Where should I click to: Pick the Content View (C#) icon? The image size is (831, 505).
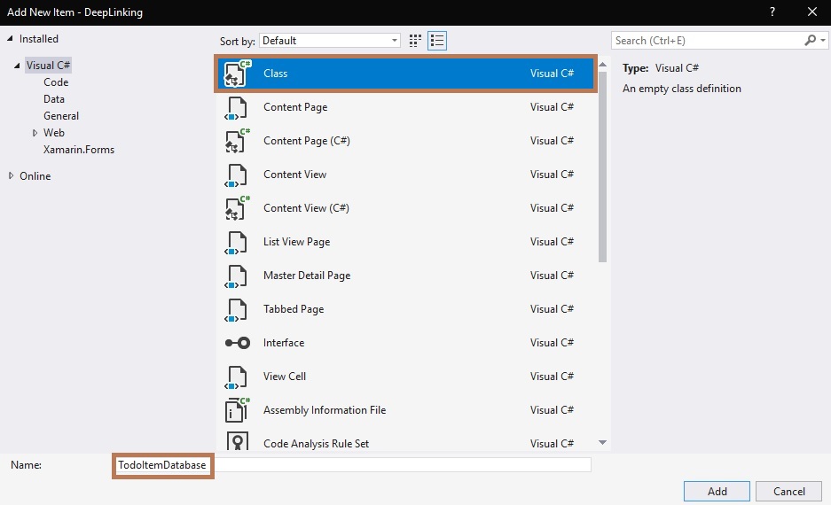237,208
